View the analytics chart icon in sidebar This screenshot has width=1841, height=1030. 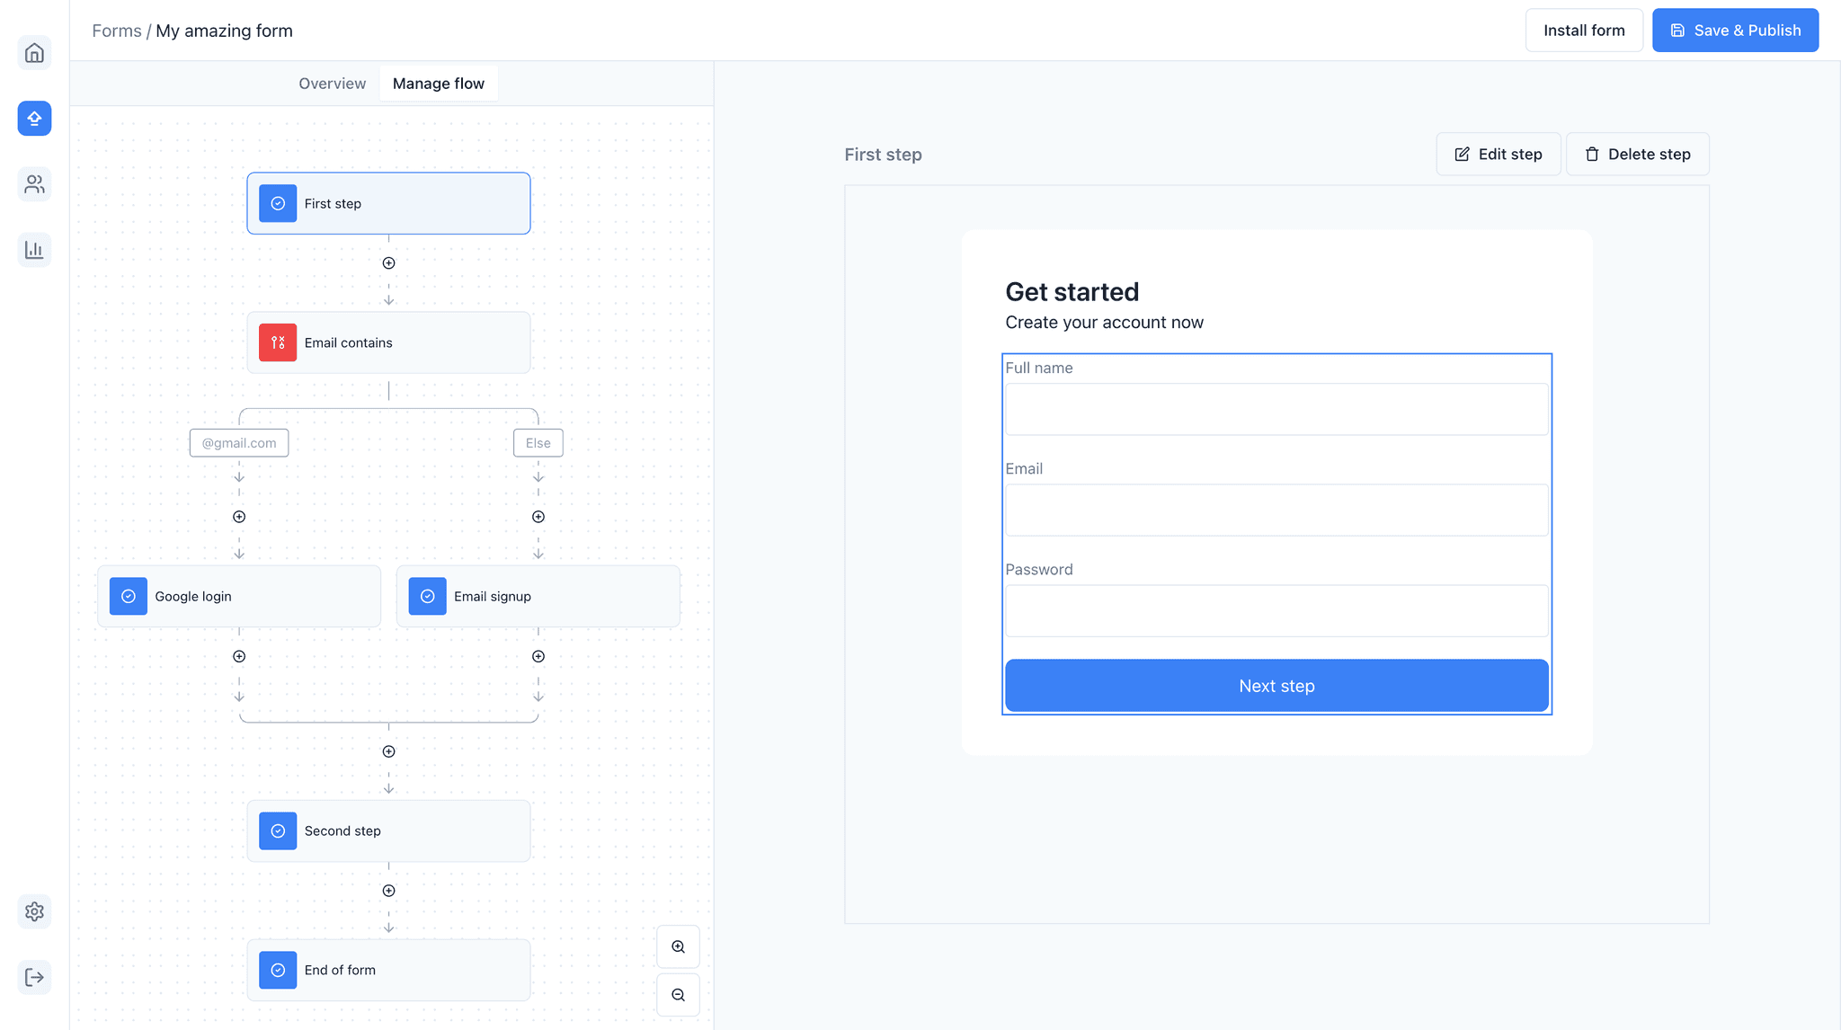pyautogui.click(x=34, y=249)
